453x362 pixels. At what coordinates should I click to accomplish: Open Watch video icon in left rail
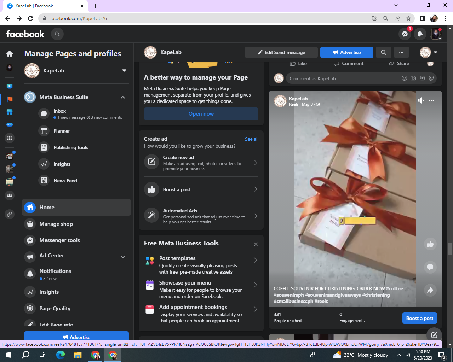pos(10,86)
